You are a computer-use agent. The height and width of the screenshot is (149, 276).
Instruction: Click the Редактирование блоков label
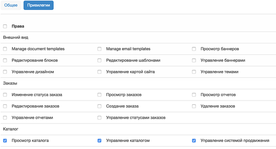tap(35, 60)
